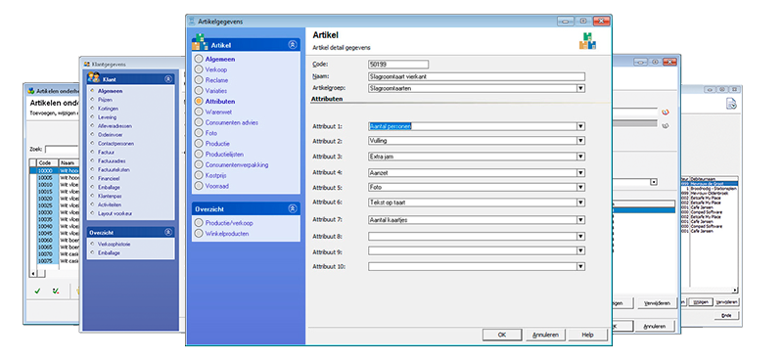Screen dimensions: 783x361
Task: Click the Code column header in Artikelen onderhoud
Action: tap(48, 162)
